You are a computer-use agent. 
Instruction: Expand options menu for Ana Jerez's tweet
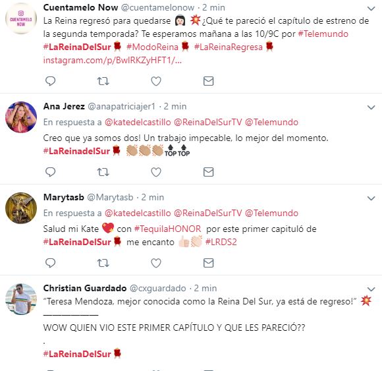coord(371,107)
